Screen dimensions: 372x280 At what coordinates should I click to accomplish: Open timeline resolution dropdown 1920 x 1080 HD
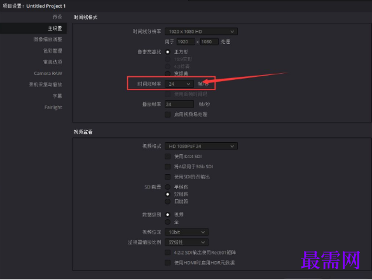[x=201, y=32]
